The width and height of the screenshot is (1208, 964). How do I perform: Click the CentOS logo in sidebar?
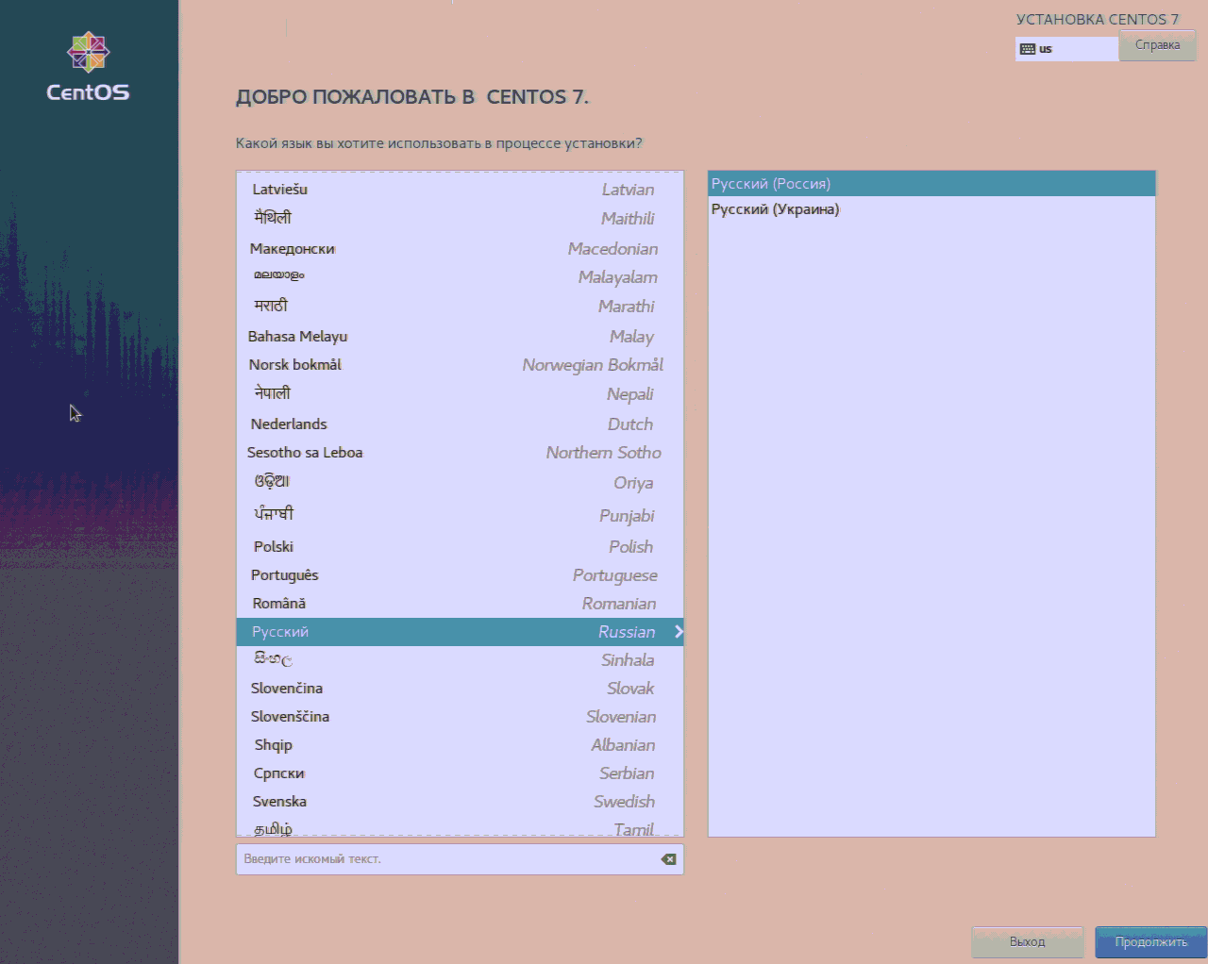coord(88,66)
